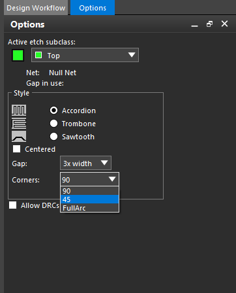Float the Options panel with restore icon
This screenshot has height=293, width=236.
pyautogui.click(x=209, y=24)
